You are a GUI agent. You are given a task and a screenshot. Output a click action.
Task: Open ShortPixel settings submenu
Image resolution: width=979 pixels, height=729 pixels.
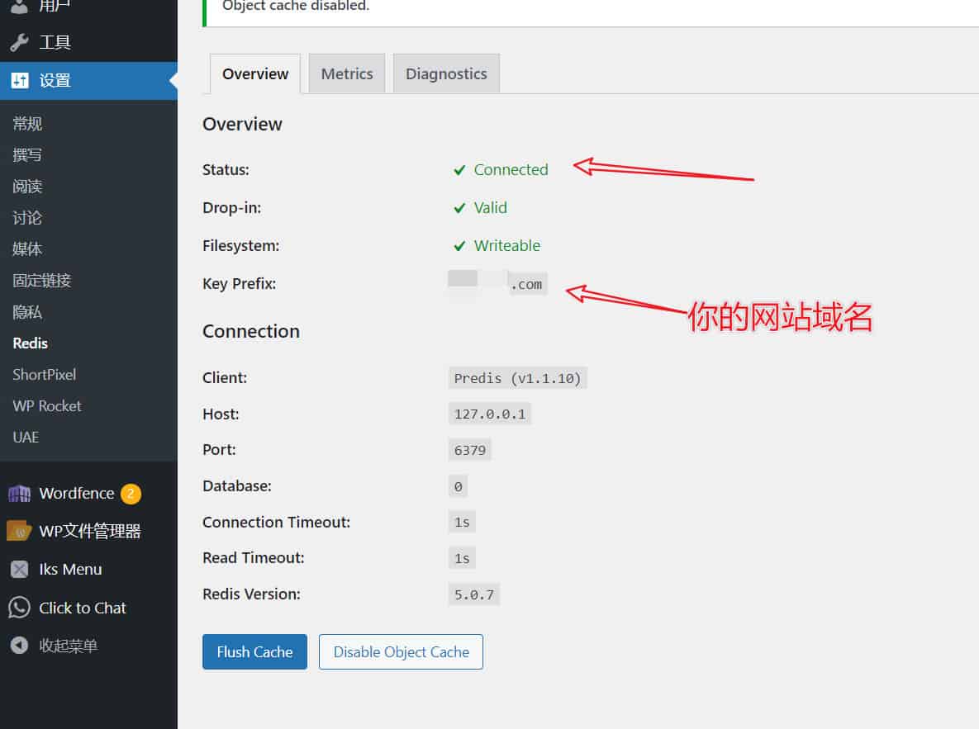click(45, 375)
